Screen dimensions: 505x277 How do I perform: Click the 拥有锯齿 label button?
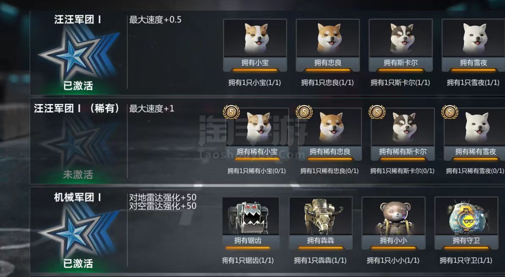coord(248,241)
